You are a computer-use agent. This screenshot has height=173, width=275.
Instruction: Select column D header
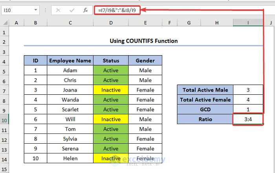pyautogui.click(x=111, y=23)
